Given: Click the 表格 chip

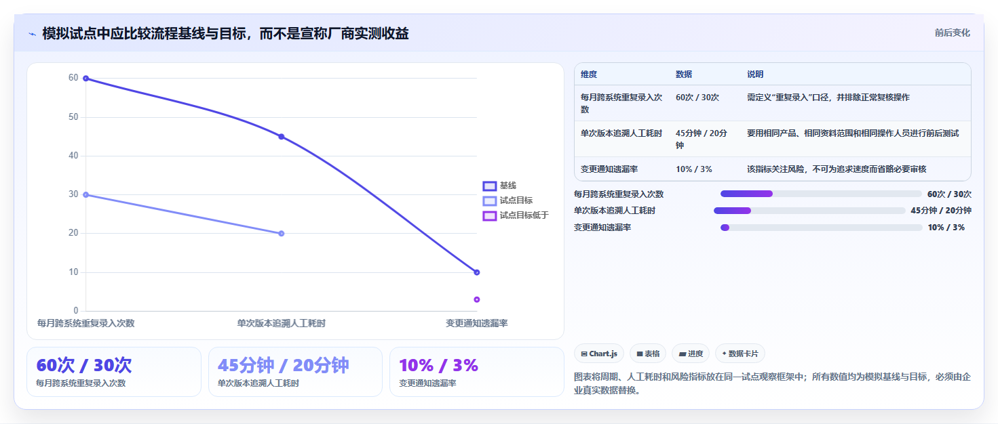Looking at the screenshot, I should pyautogui.click(x=648, y=354).
